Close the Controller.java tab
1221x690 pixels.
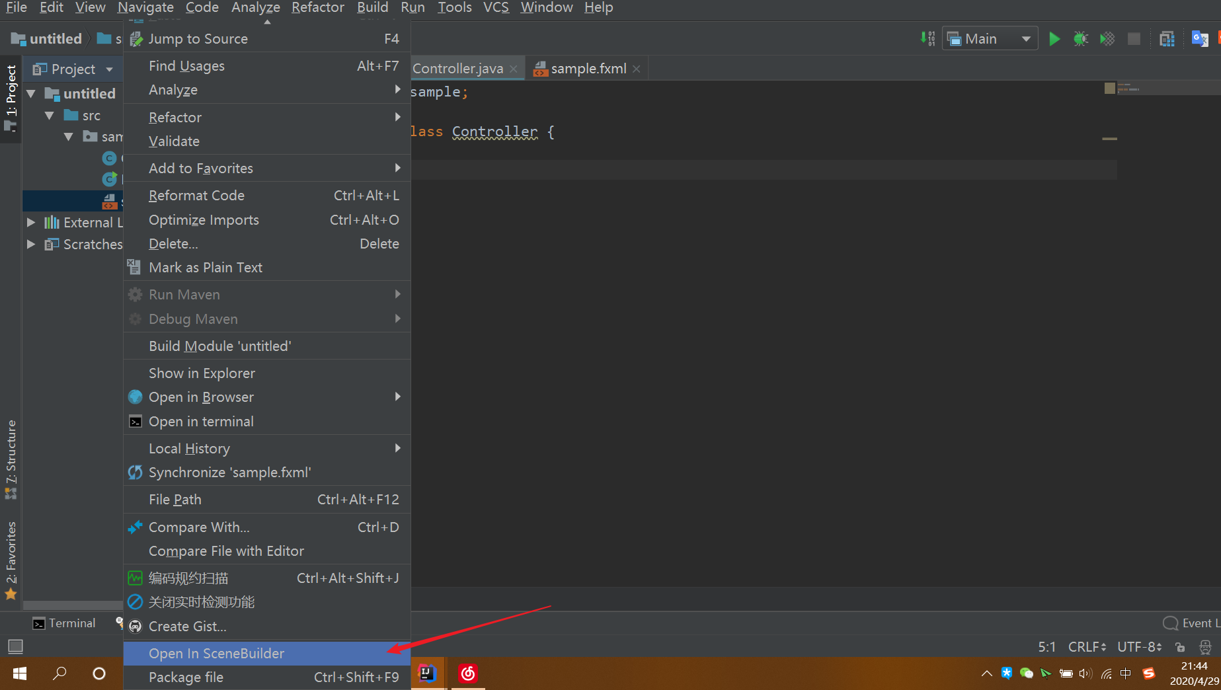(513, 69)
